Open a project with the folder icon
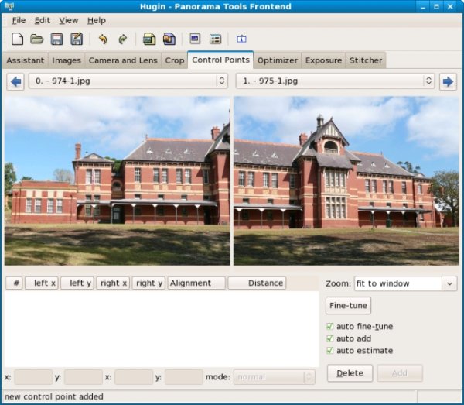This screenshot has height=405, width=464. [x=36, y=39]
